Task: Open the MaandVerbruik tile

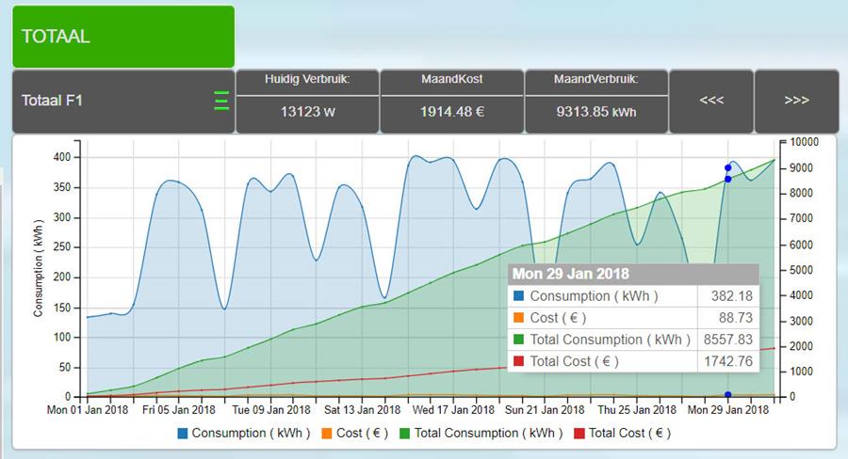Action: [x=595, y=101]
